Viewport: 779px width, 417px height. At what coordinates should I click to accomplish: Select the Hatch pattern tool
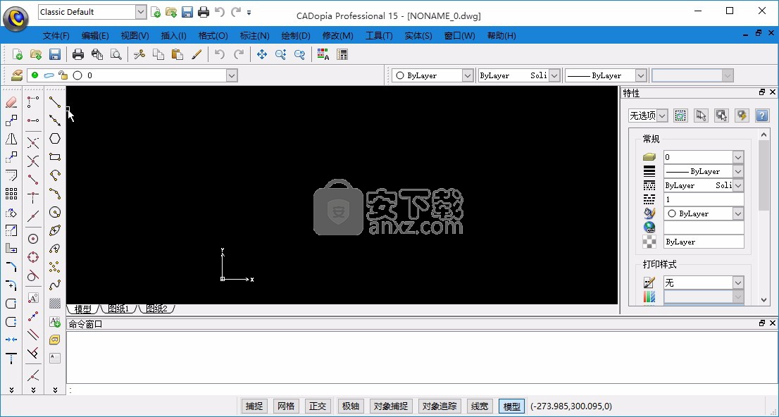[x=55, y=303]
